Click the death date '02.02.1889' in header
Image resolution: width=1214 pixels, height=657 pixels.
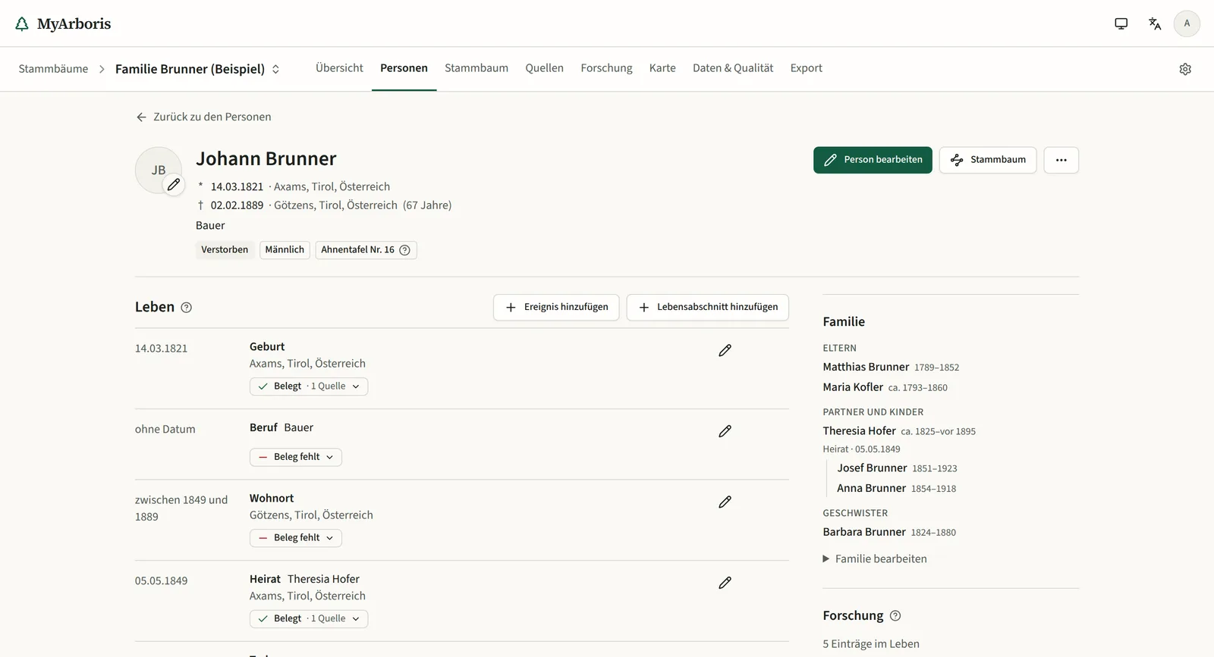pos(237,205)
